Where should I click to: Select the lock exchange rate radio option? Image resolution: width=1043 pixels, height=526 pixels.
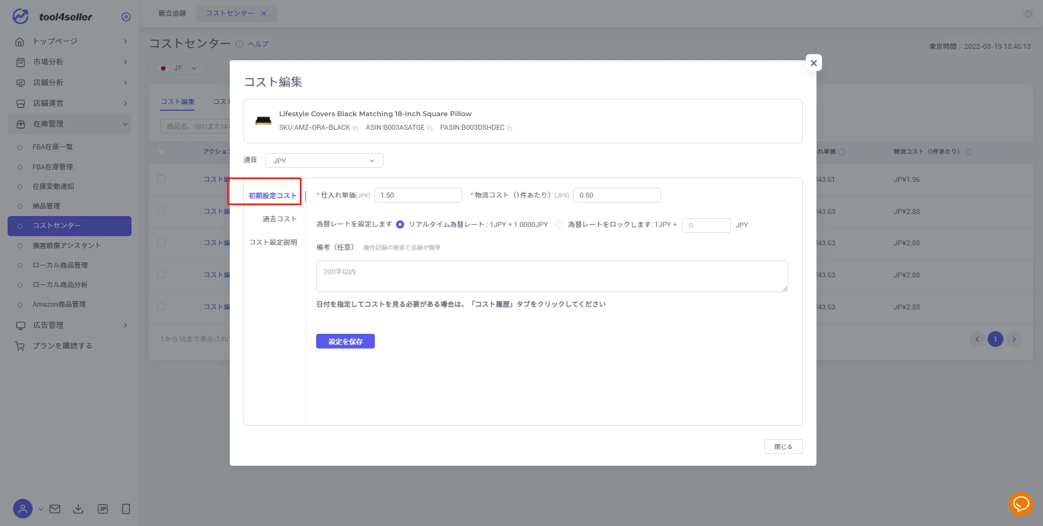pos(560,225)
